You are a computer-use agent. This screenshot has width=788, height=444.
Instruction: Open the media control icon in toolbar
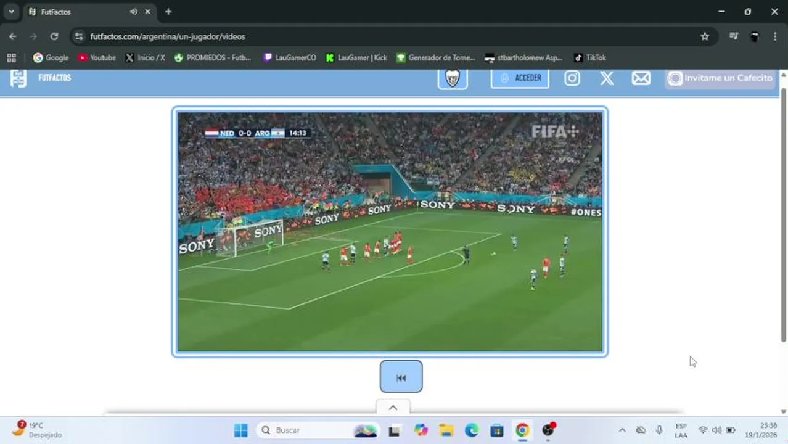tap(734, 36)
